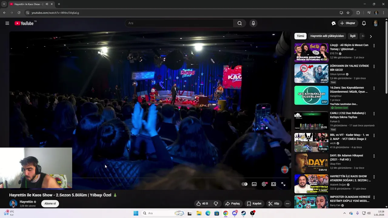Click the YouTube search input field
This screenshot has width=388, height=218.
click(x=179, y=23)
